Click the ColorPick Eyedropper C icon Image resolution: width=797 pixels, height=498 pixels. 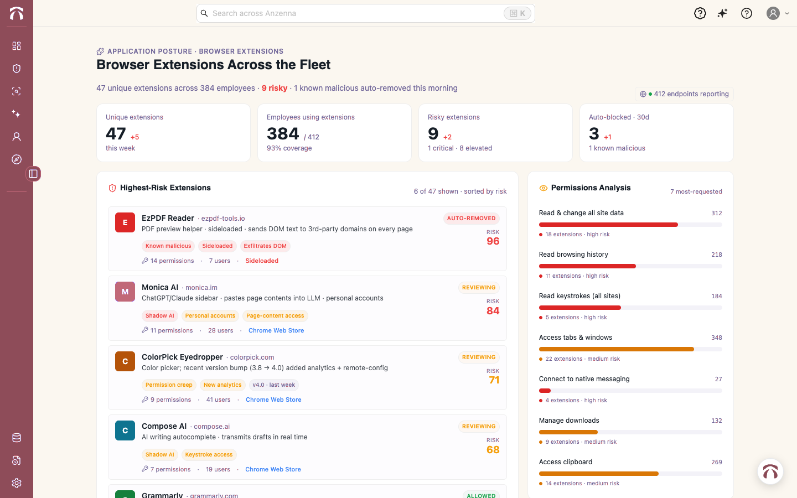[125, 361]
